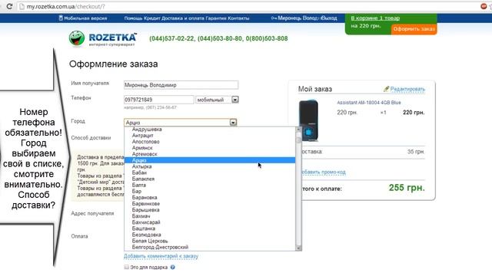Open the phone type dropdown 'мобильный'
Viewport: 492px width, 276px height.
point(217,100)
